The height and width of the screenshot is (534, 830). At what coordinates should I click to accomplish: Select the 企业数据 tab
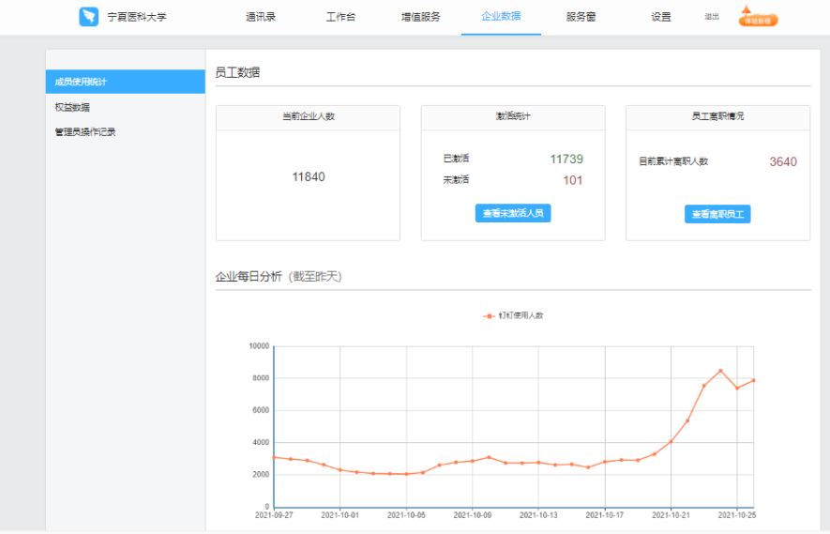click(501, 17)
